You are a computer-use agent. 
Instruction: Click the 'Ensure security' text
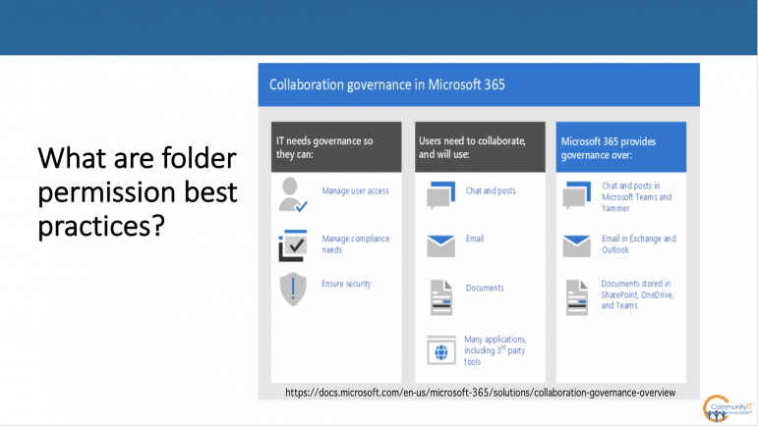(346, 284)
